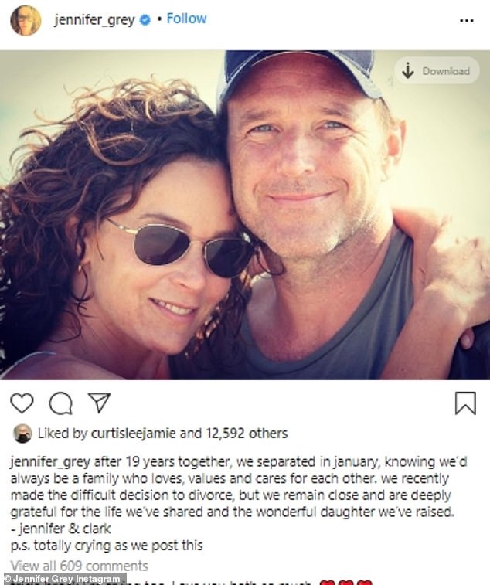This screenshot has width=490, height=585.
Task: Open the three-dot more options menu
Action: click(x=466, y=20)
